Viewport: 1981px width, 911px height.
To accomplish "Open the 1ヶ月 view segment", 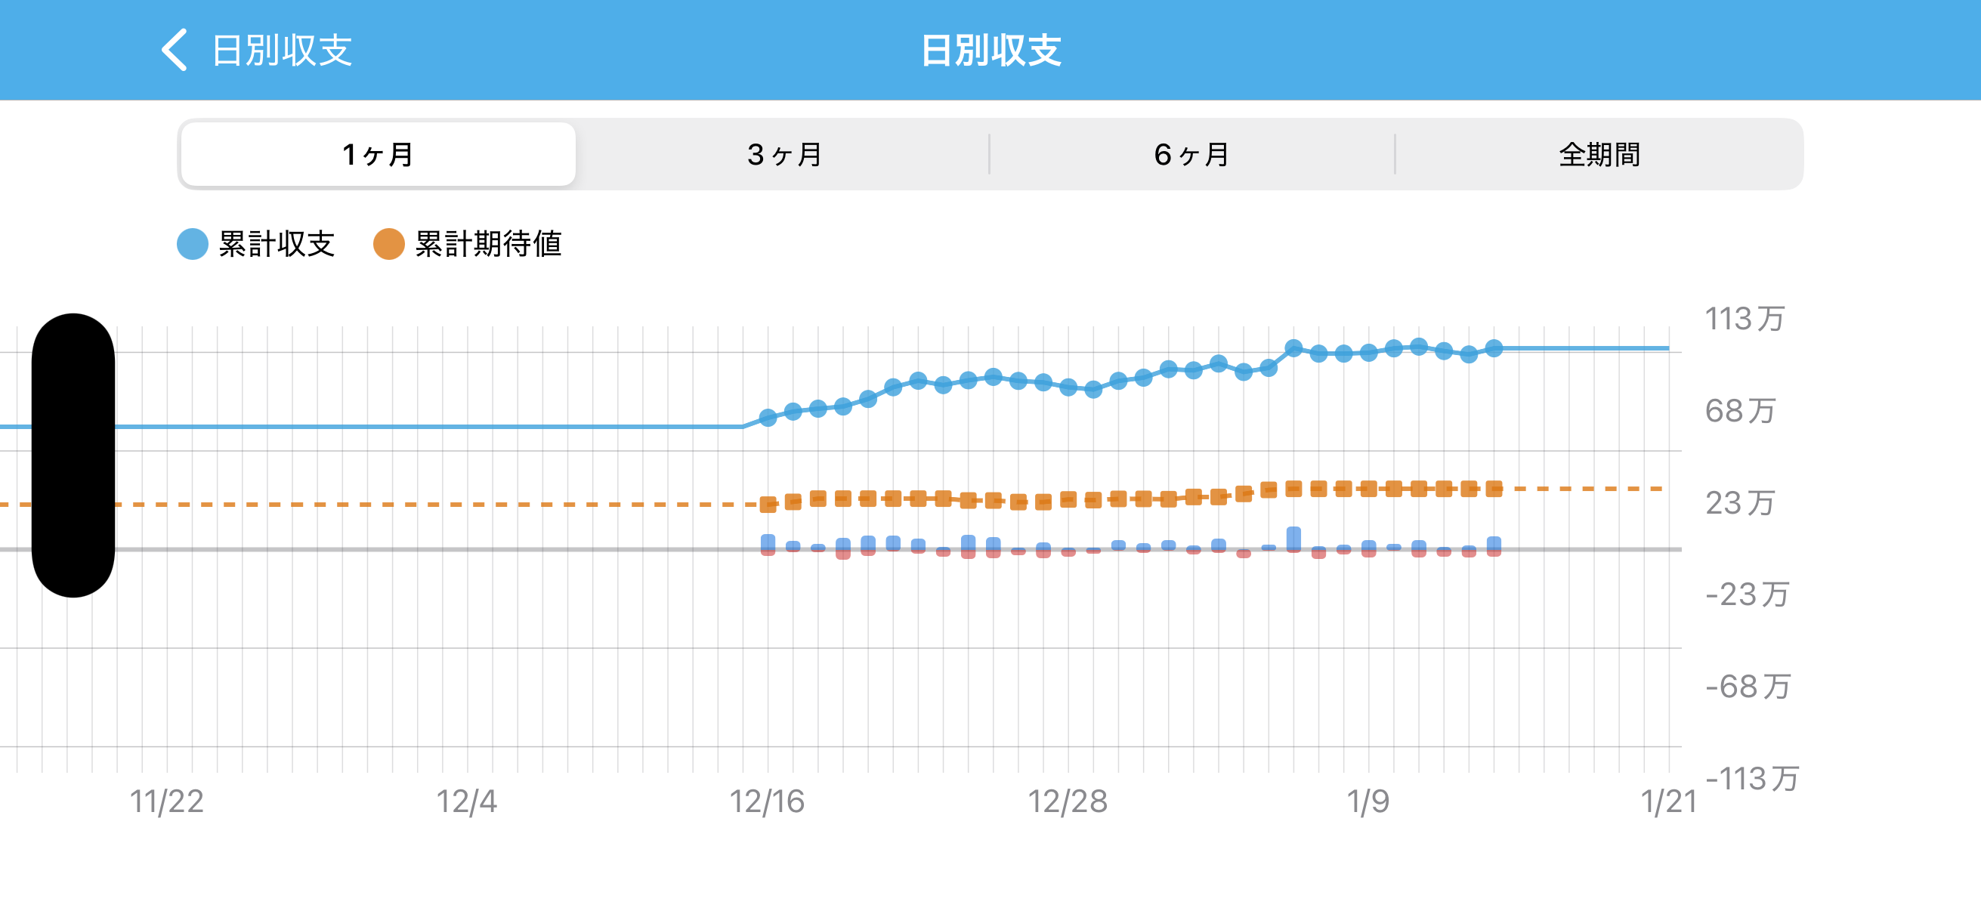I will click(376, 154).
